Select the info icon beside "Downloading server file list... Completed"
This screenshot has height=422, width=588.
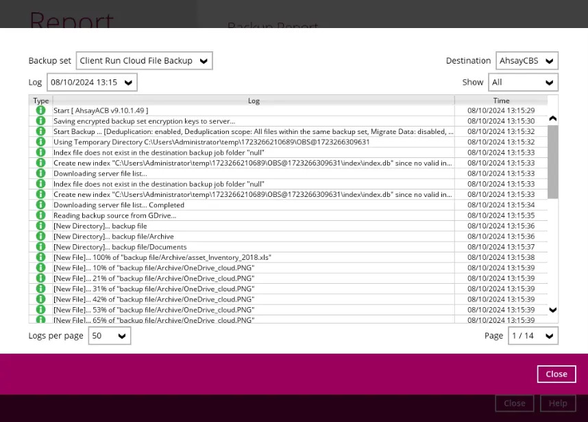tap(40, 205)
